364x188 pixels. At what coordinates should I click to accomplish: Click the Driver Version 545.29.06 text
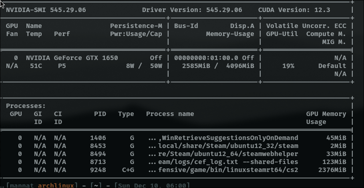[x=192, y=10]
